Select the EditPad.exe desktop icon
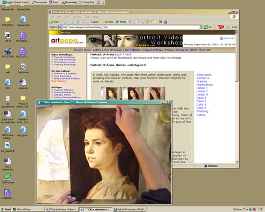265x212 pixels. click(7, 179)
